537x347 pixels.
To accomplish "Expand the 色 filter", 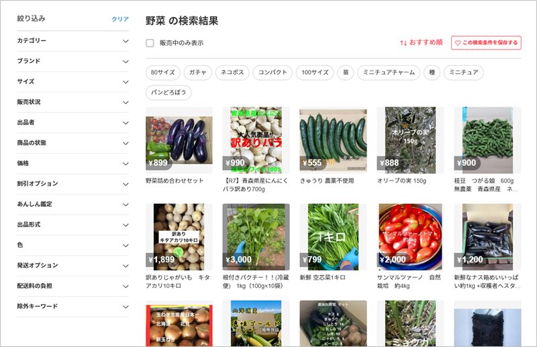I will (73, 245).
